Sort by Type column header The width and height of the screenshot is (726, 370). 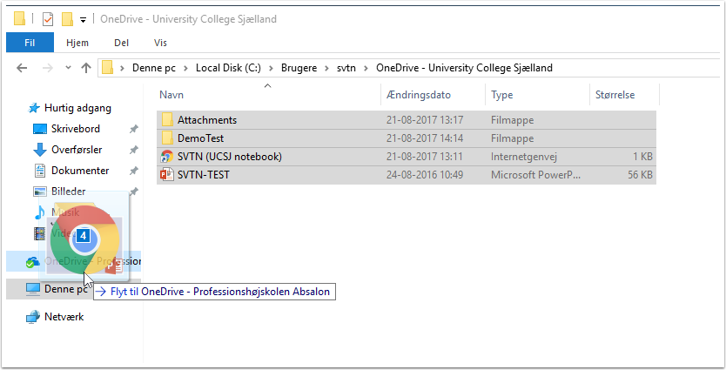502,95
